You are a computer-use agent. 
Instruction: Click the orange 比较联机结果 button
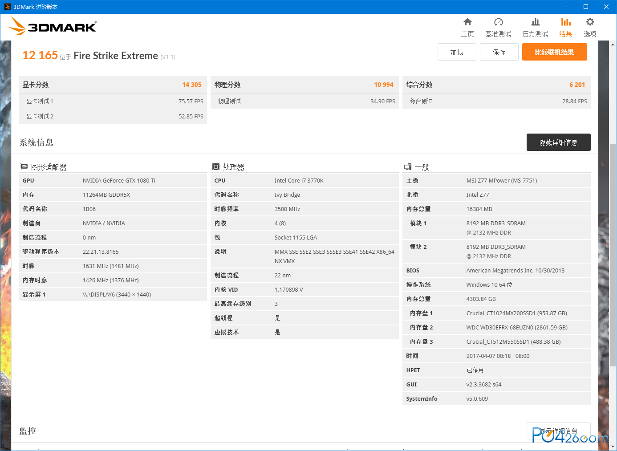(554, 52)
